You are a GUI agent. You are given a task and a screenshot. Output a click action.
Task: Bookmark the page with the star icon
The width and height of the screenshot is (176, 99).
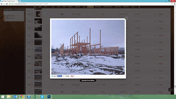pyautogui.click(x=172, y=4)
